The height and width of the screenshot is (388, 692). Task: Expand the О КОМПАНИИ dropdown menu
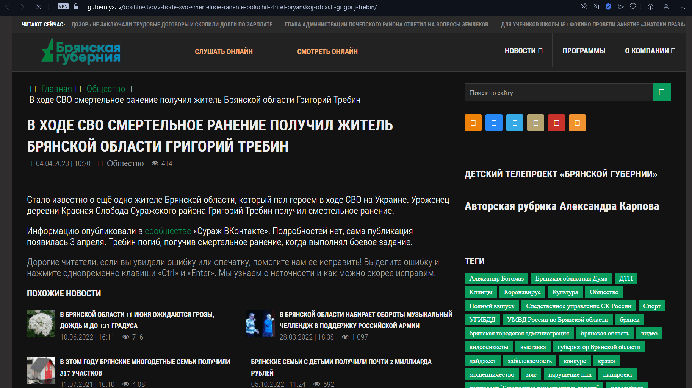650,51
